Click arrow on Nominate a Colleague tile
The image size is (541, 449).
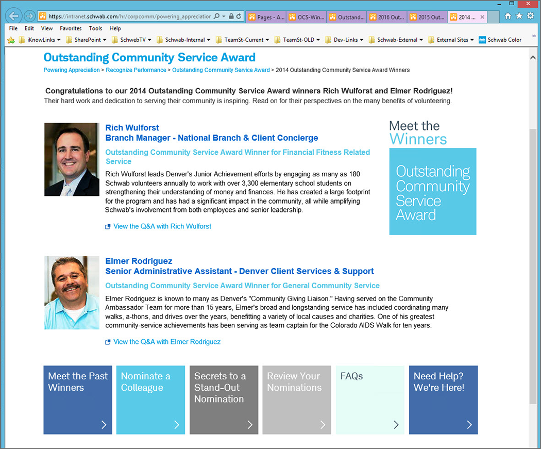tap(177, 425)
